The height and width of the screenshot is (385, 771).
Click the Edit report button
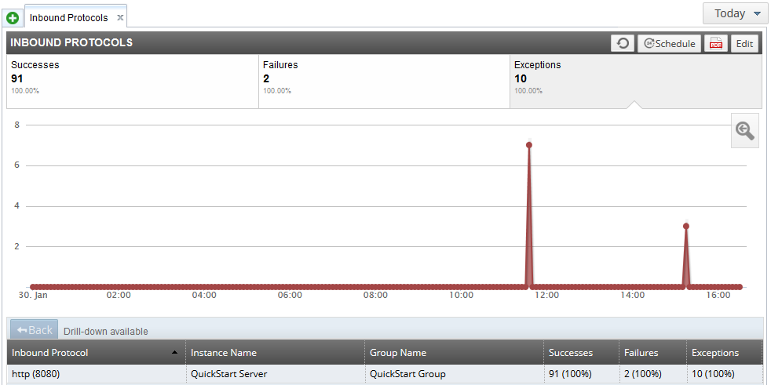[744, 43]
